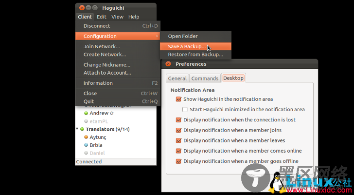Choose Disconnect from the Client menu
354x195 pixels.
coord(118,26)
